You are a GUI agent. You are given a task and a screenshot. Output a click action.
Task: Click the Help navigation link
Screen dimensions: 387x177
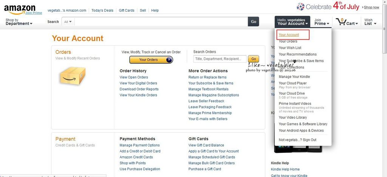pos(155,10)
